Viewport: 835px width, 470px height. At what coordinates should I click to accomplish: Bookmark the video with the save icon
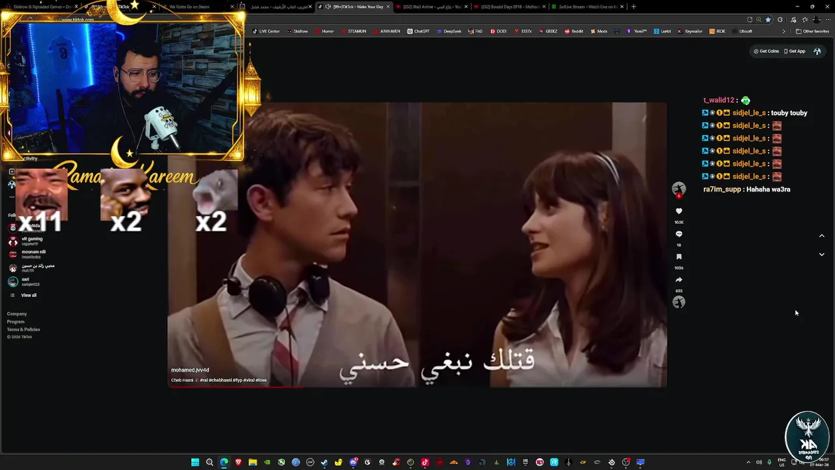[x=678, y=257]
